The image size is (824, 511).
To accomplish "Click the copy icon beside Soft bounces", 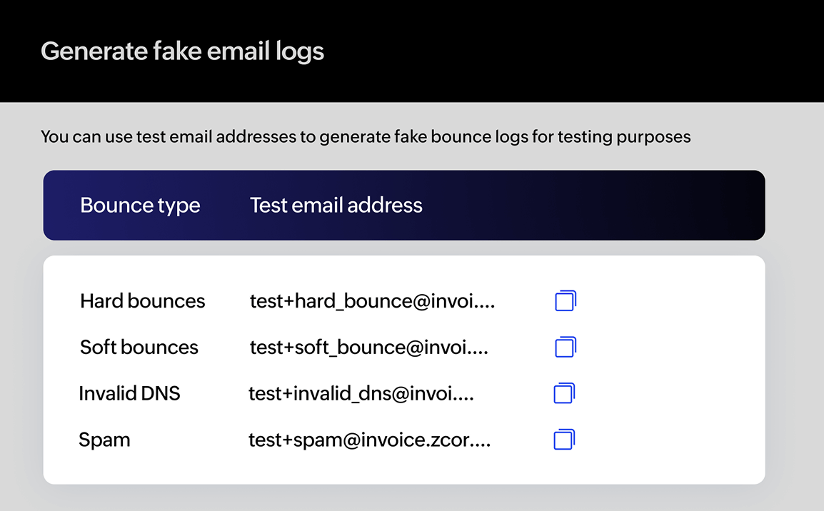I will (x=564, y=347).
